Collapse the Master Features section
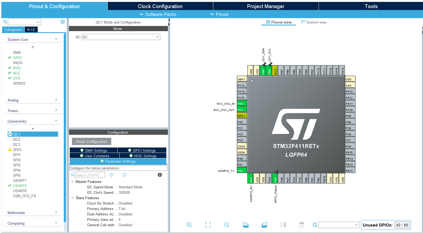Viewport: 423px width, 233px height. pyautogui.click(x=72, y=182)
